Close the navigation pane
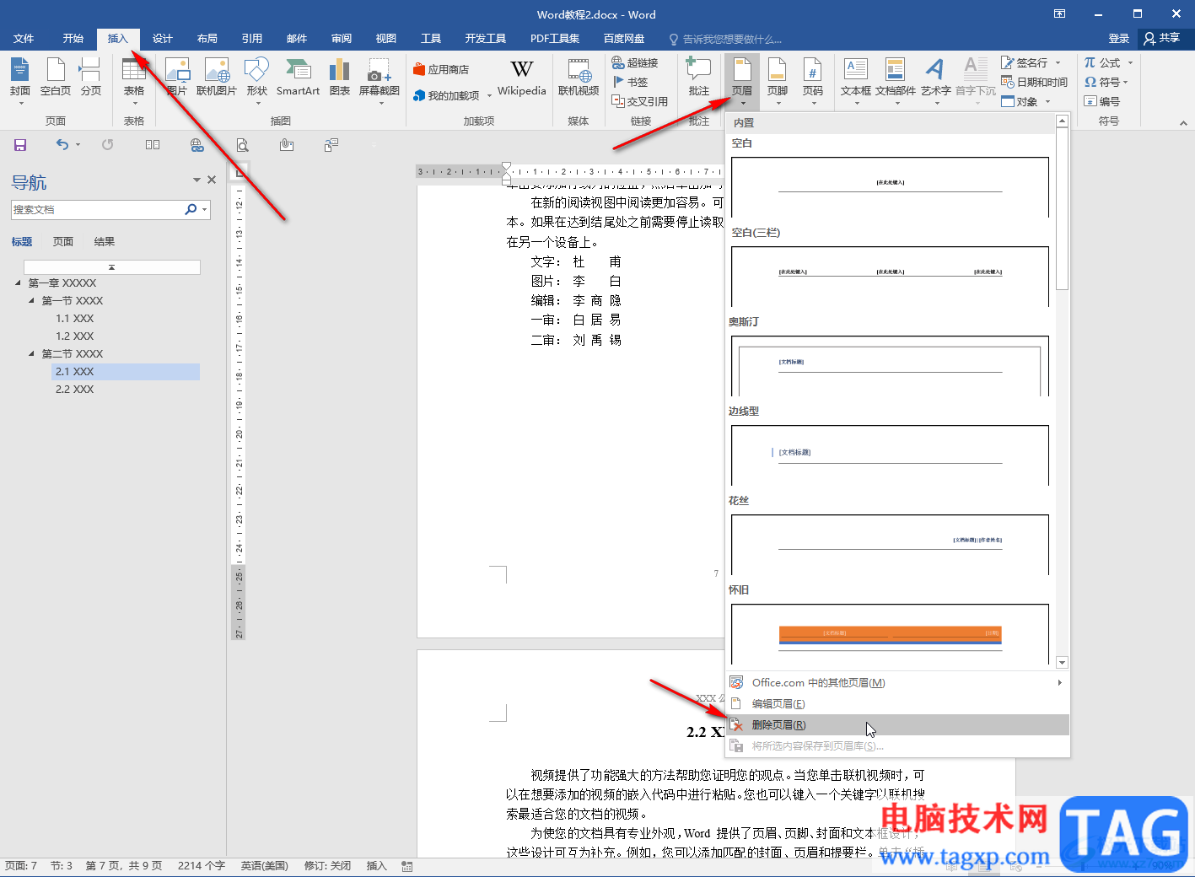Image resolution: width=1195 pixels, height=877 pixels. 212,180
